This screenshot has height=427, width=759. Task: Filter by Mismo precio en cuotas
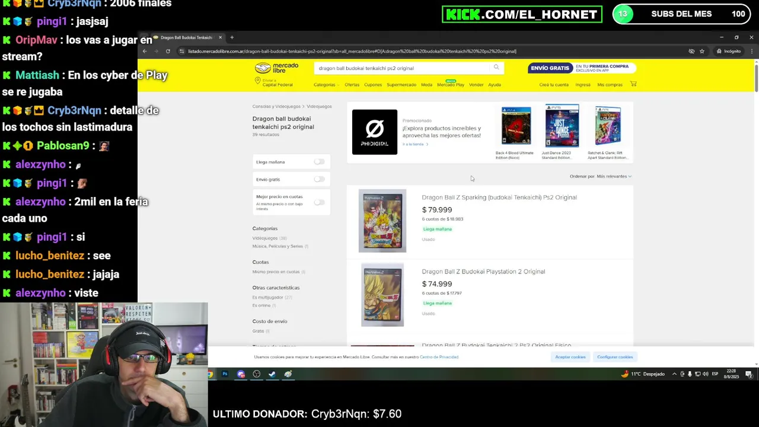click(276, 272)
